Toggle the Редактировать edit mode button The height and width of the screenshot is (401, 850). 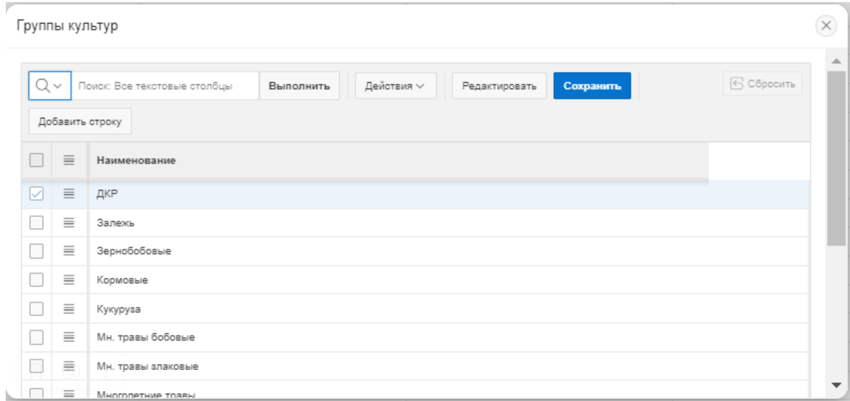[x=499, y=86]
